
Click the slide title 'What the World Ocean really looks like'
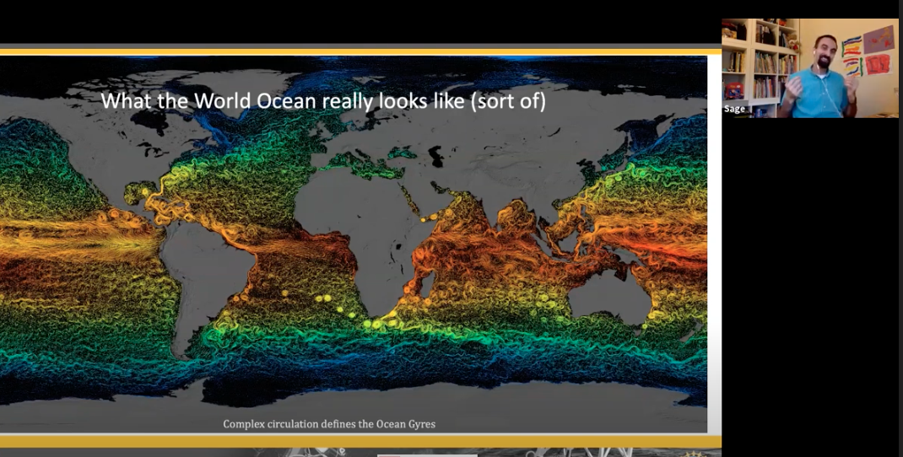pyautogui.click(x=323, y=101)
